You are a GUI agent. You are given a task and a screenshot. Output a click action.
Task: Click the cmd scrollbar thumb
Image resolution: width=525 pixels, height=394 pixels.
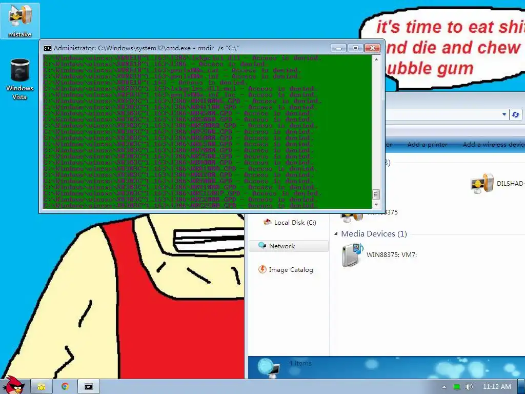376,194
